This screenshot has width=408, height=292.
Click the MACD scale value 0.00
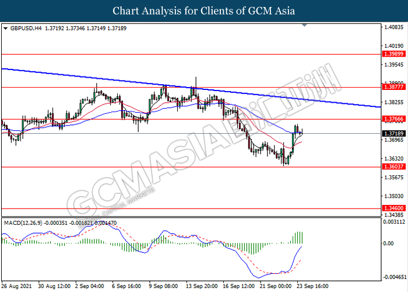(389, 244)
